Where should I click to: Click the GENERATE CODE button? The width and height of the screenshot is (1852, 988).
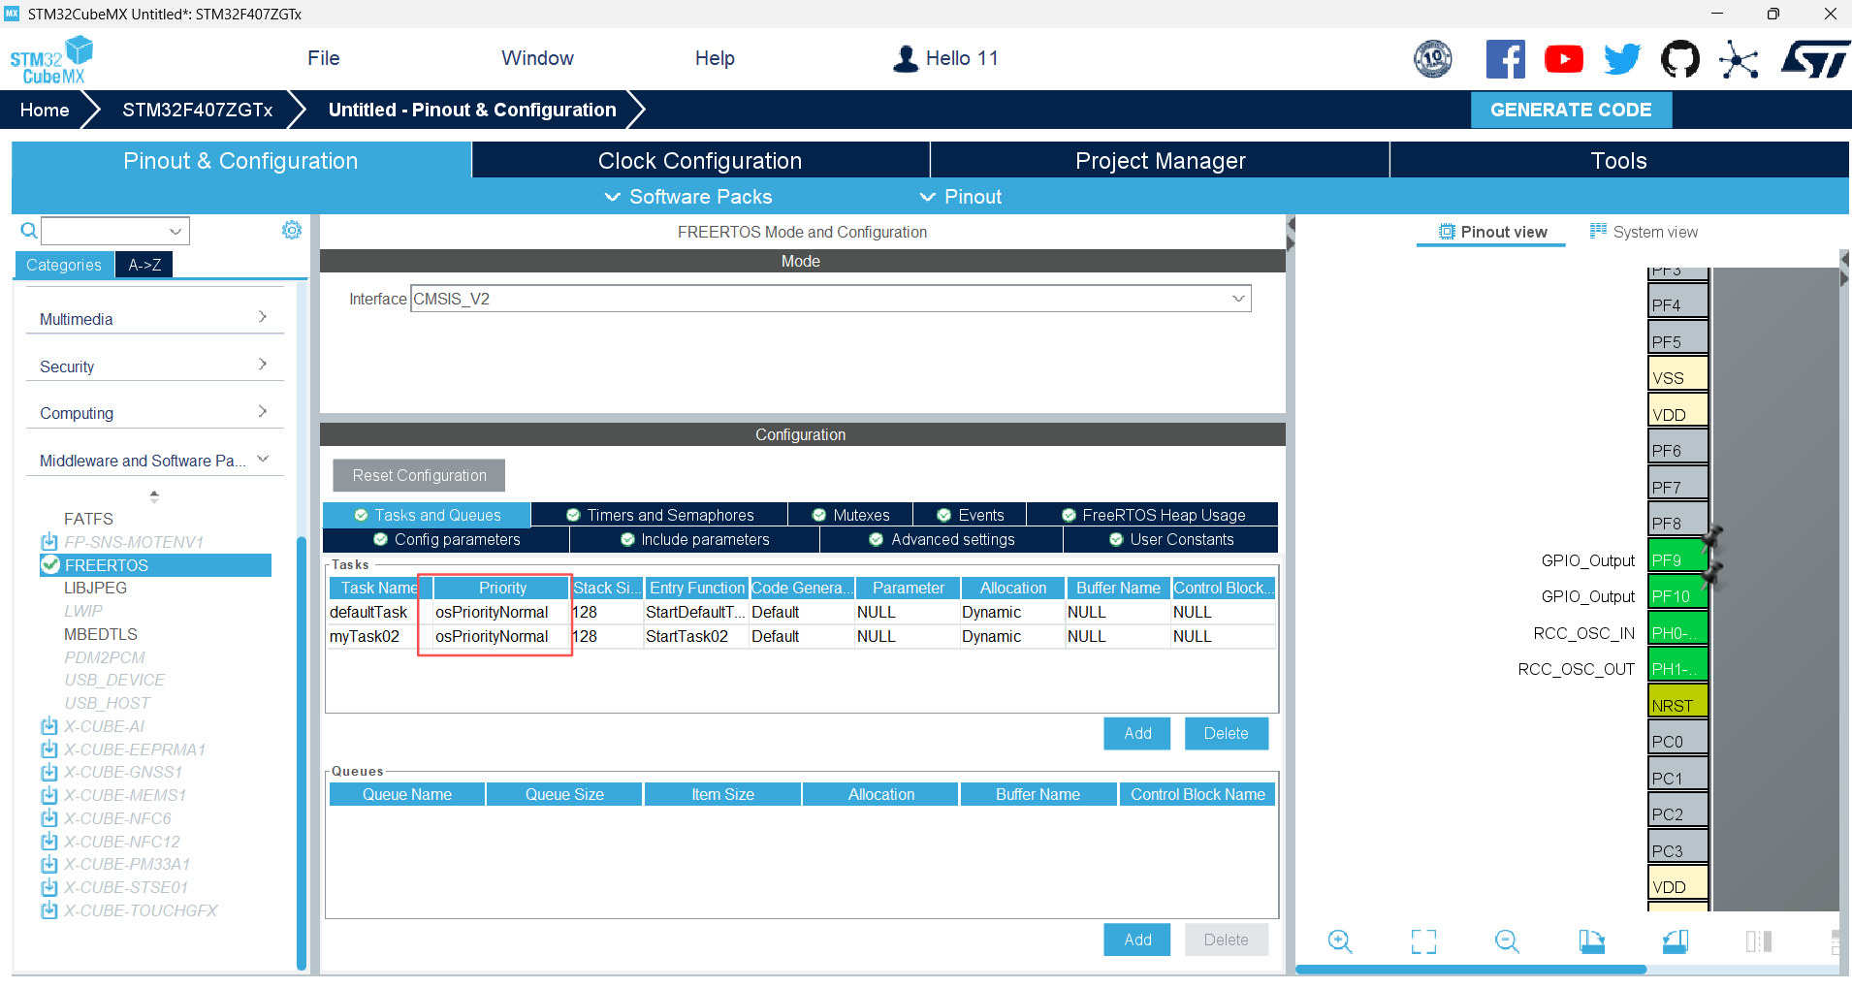tap(1571, 110)
